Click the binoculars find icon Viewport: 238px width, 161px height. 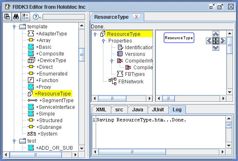pyautogui.click(x=16, y=17)
